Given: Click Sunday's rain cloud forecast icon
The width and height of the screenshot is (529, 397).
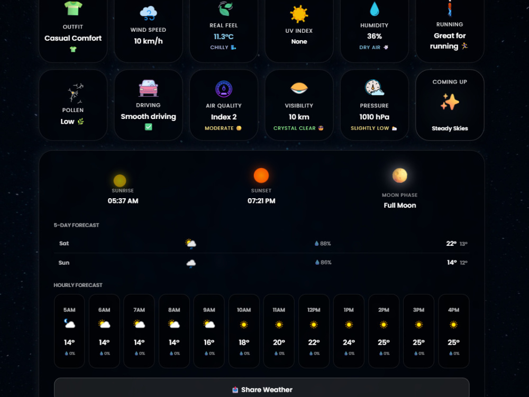Looking at the screenshot, I should tap(191, 263).
